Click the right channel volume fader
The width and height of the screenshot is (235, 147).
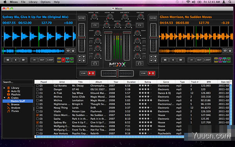(127, 33)
